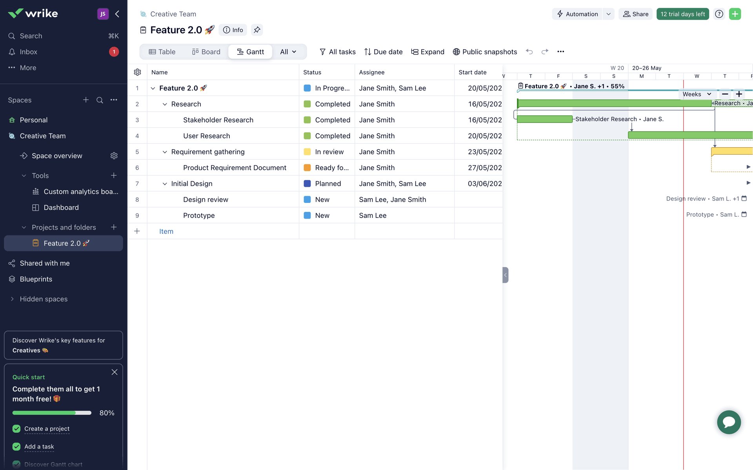Open Custom analytics board
The image size is (753, 470).
click(x=75, y=192)
